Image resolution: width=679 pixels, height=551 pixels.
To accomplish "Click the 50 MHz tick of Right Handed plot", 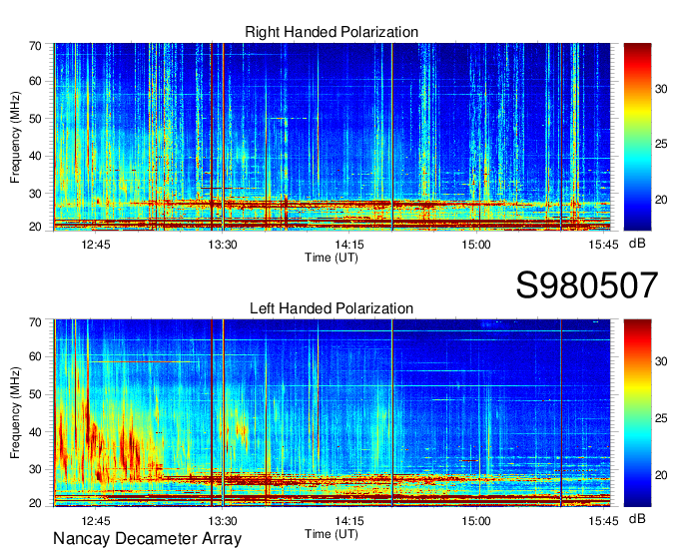I will pyautogui.click(x=35, y=119).
